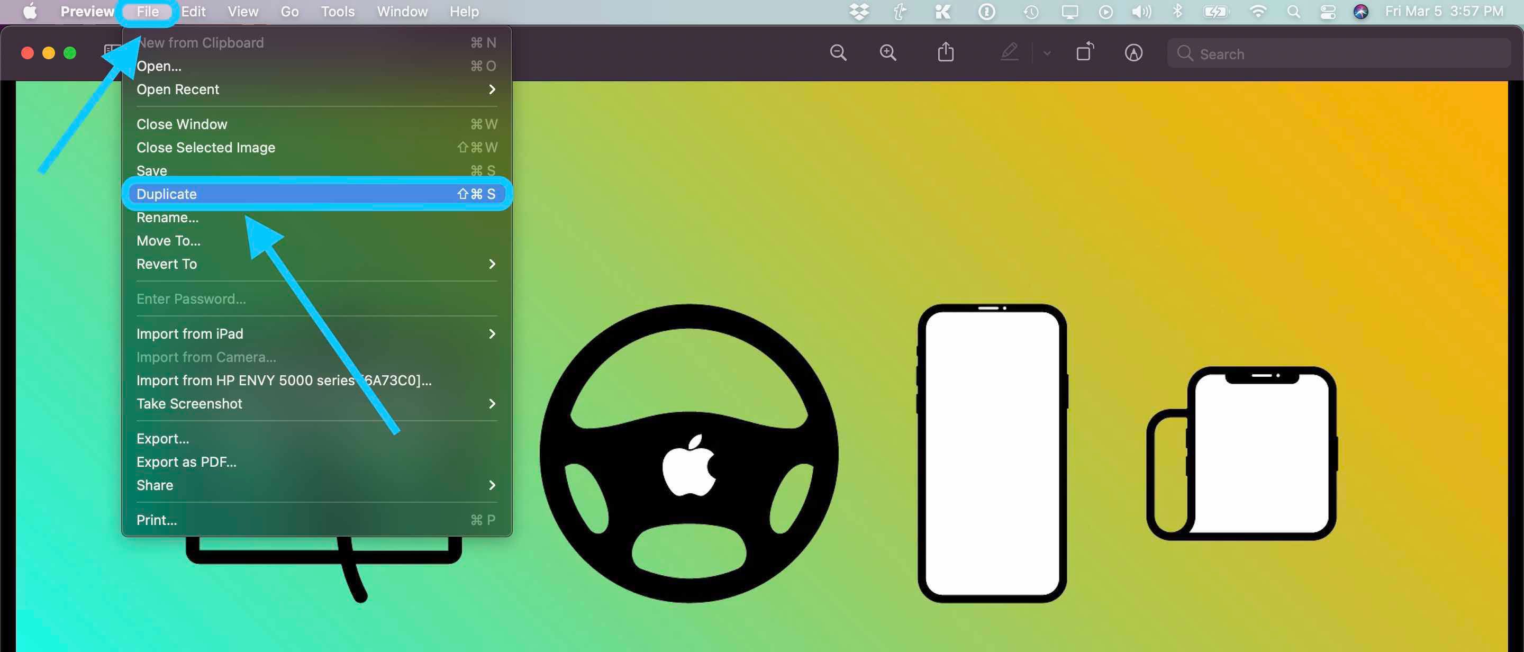Click the Now Playing menu bar icon
1524x652 pixels.
(1105, 11)
